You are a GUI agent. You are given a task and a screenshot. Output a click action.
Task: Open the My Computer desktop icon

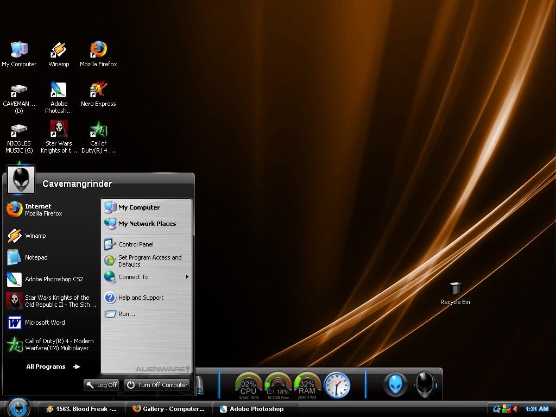click(x=19, y=54)
